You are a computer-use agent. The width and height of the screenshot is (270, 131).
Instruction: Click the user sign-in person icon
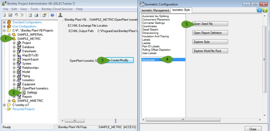tap(60, 15)
